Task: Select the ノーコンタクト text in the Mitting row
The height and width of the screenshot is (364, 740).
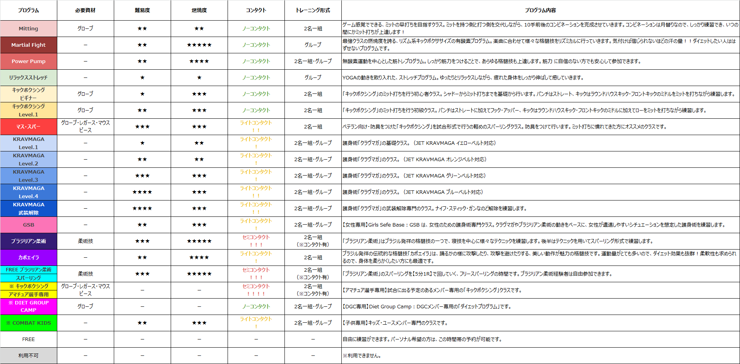Action: coord(256,28)
